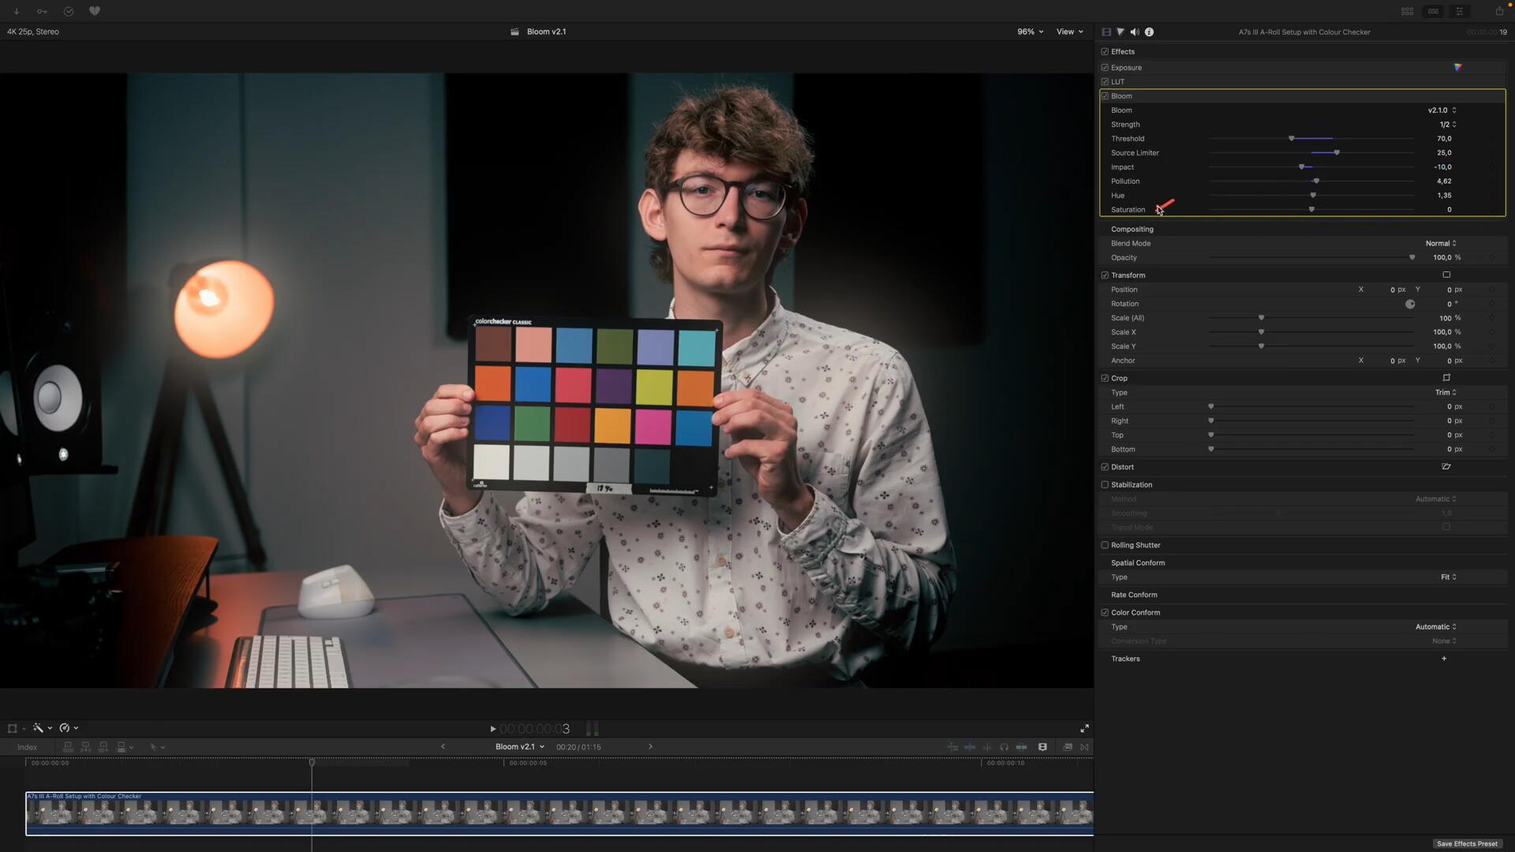Screen dimensions: 1515x852
Task: Click the Save Effects Preset button
Action: click(1467, 843)
